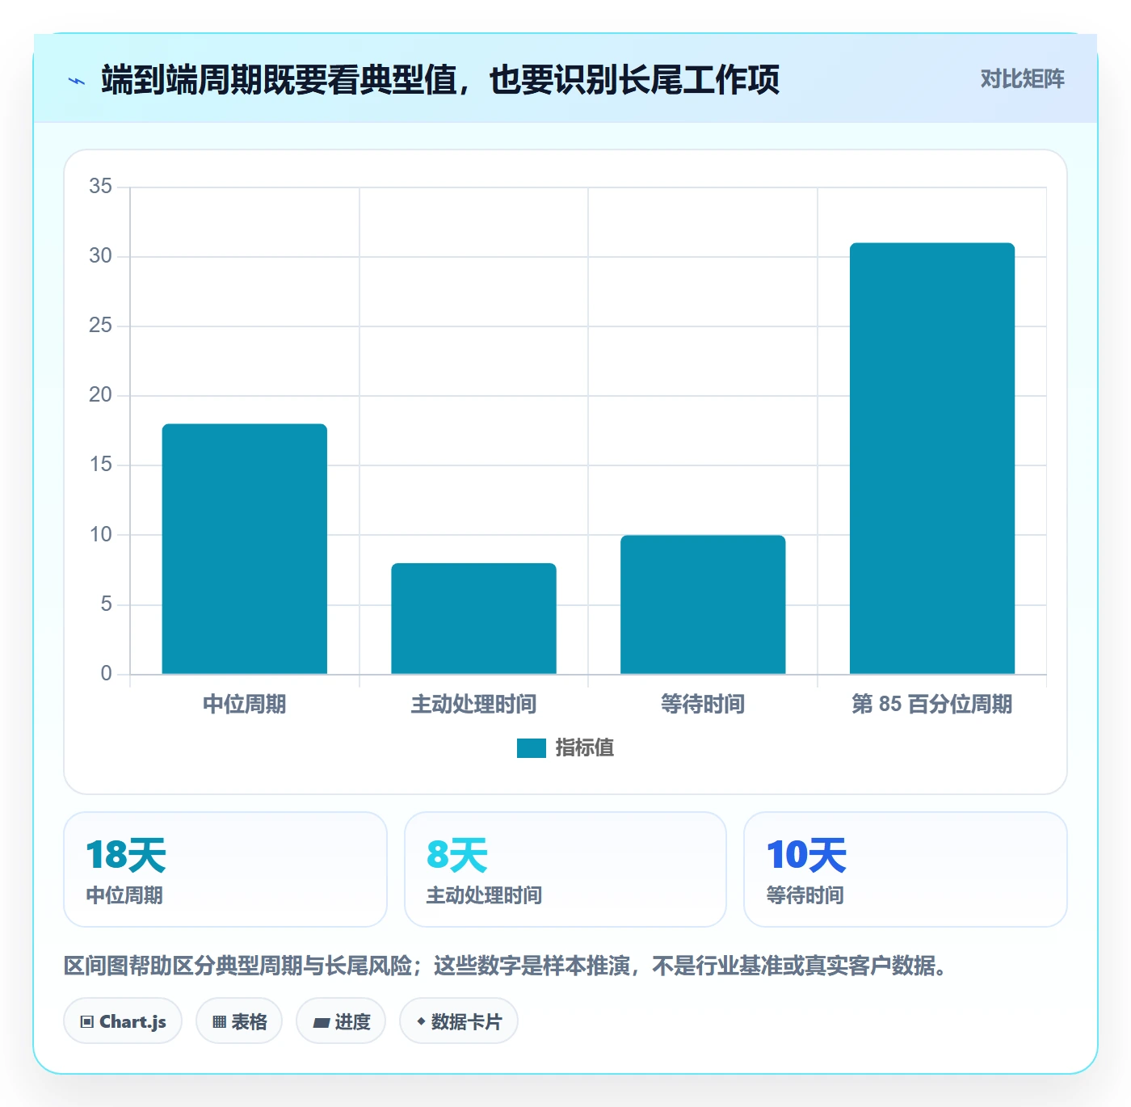
Task: Click the bar icon on the 进度 tag
Action: click(x=321, y=1023)
